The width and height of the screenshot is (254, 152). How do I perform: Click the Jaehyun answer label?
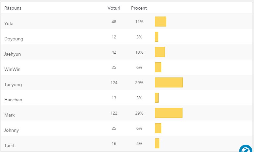point(13,54)
